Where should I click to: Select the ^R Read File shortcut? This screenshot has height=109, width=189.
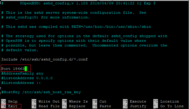(x=46, y=106)
